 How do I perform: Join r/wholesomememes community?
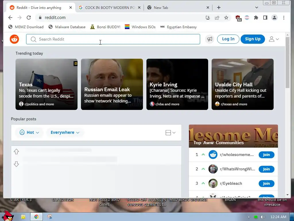pos(266,155)
